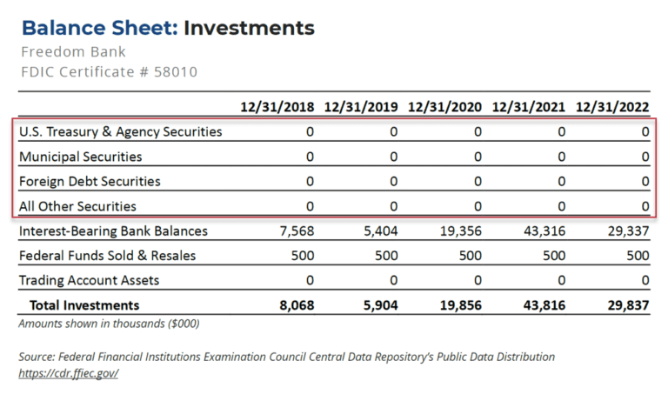Select the 12/31/2022 column header
This screenshot has width=668, height=401.
[611, 107]
